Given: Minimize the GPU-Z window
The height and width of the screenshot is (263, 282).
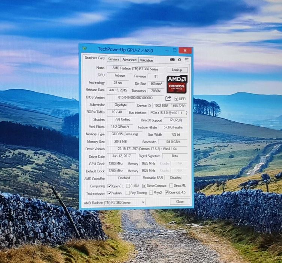Looking at the screenshot, I should [167, 51].
